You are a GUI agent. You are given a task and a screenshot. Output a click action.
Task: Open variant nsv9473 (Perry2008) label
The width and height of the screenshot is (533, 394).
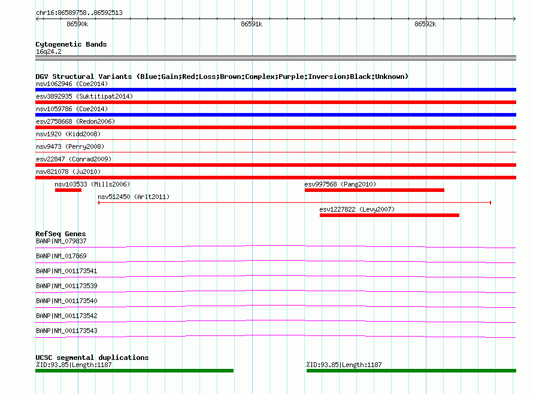coord(70,146)
